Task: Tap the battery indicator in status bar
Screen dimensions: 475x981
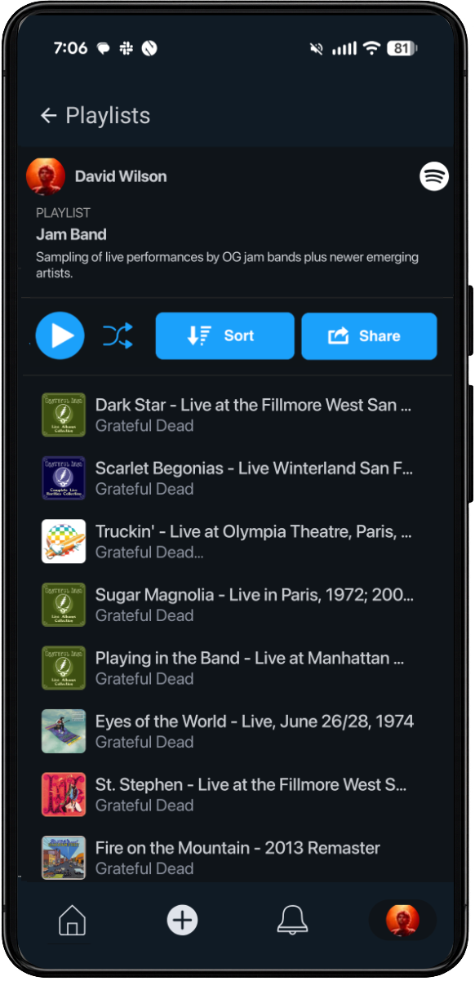Action: [400, 48]
